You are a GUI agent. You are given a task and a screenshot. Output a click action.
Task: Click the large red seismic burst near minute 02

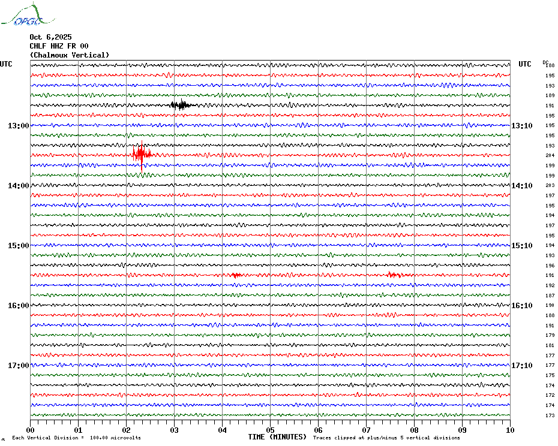142,155
